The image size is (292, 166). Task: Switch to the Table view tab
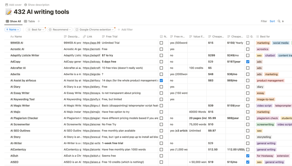(x=29, y=21)
